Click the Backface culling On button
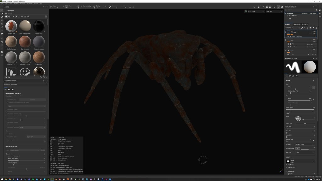Viewport: 322px width, 181px height. 298,148
